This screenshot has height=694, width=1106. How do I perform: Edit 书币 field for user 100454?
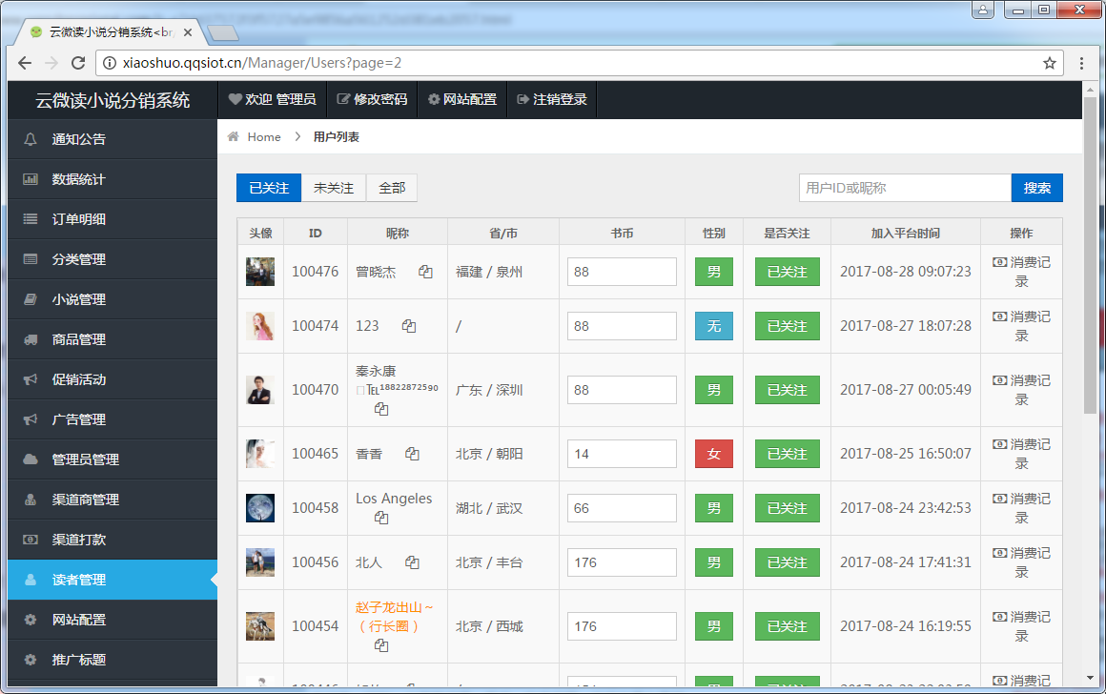[622, 626]
